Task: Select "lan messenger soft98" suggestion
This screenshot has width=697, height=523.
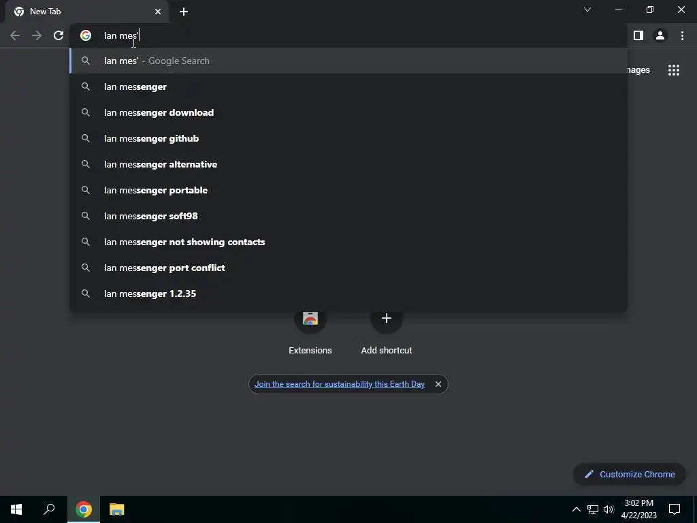Action: pyautogui.click(x=348, y=216)
